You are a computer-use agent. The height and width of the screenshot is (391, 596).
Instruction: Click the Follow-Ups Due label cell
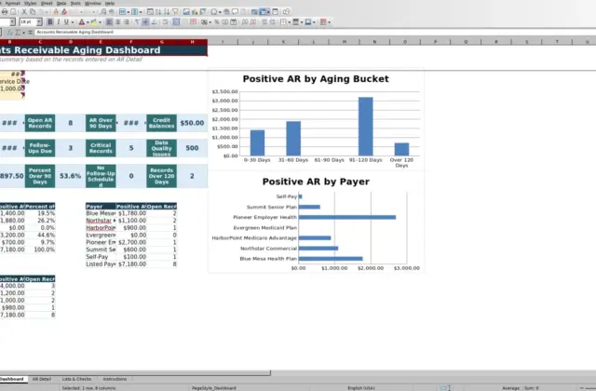[x=40, y=148]
